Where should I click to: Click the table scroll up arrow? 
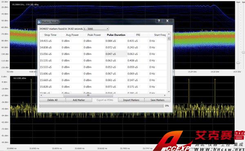coord(169,34)
